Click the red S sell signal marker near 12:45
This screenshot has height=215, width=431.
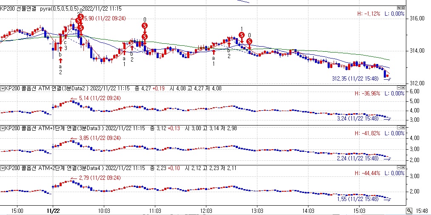(x=241, y=35)
